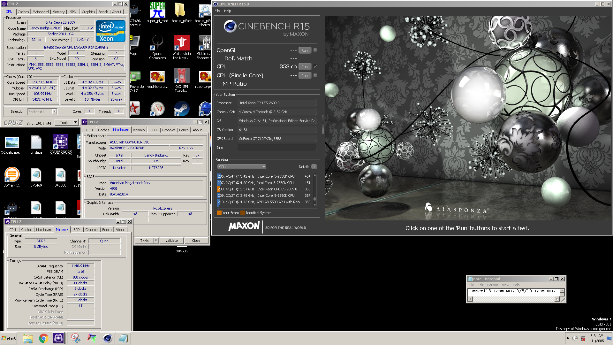Click the Notepad text area

click(x=513, y=292)
